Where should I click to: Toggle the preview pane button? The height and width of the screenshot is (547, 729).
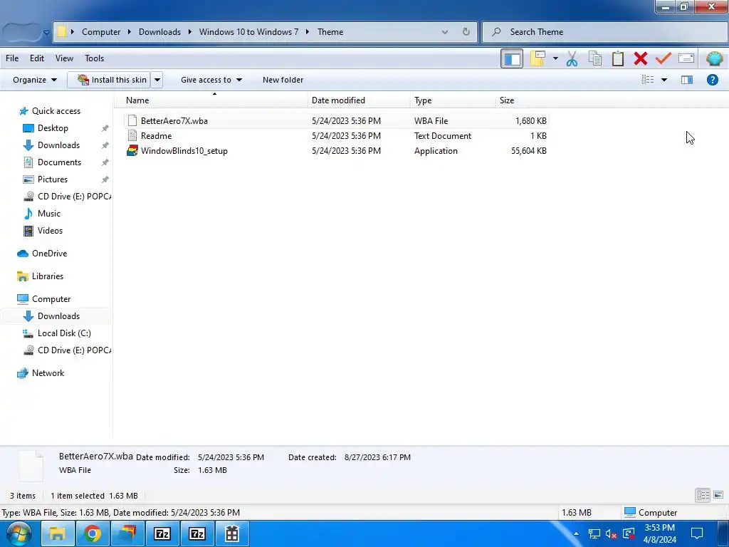[687, 80]
